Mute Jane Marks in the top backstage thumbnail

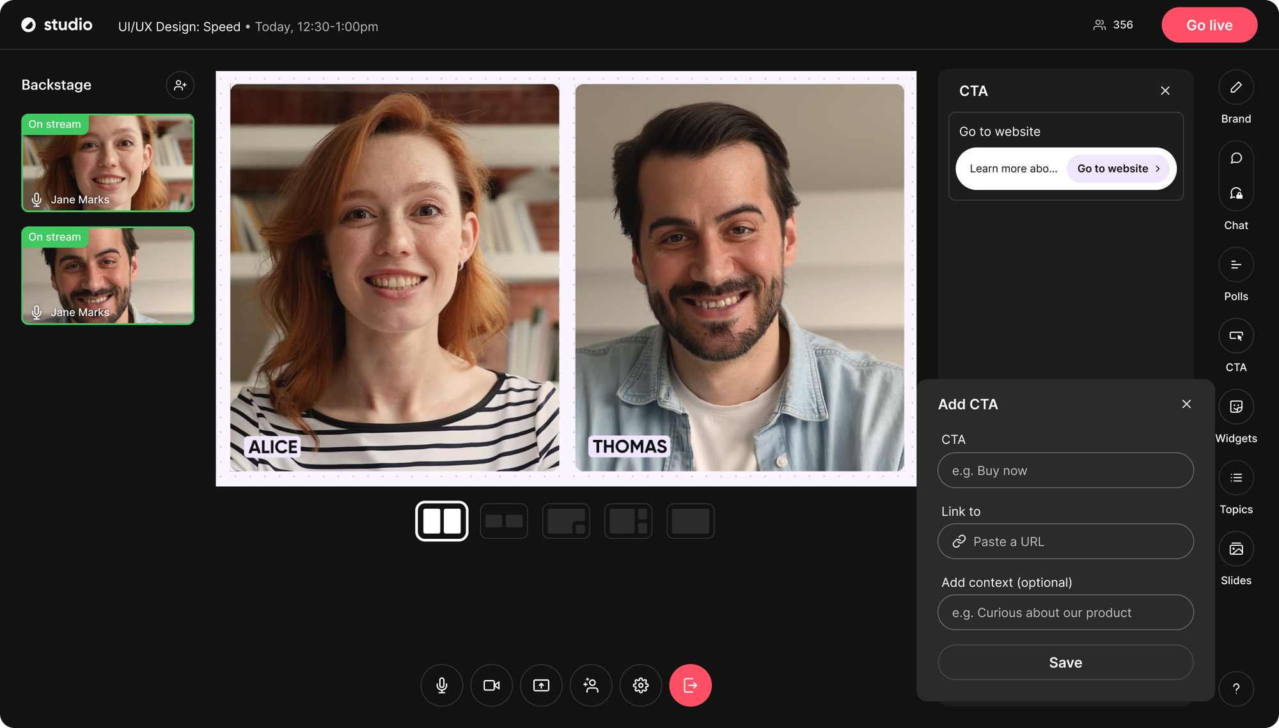36,199
